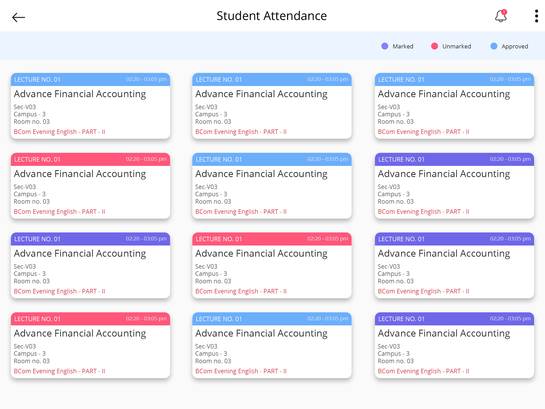545x409 pixels.
Task: Select Advance Financial Accounting on bottom-right card
Action: tap(444, 333)
